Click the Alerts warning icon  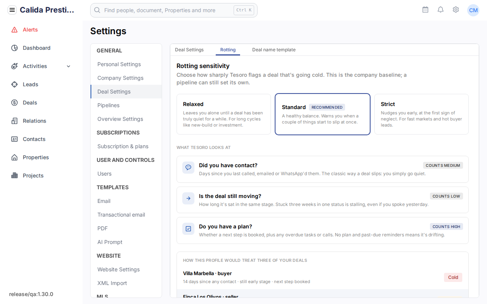click(14, 30)
